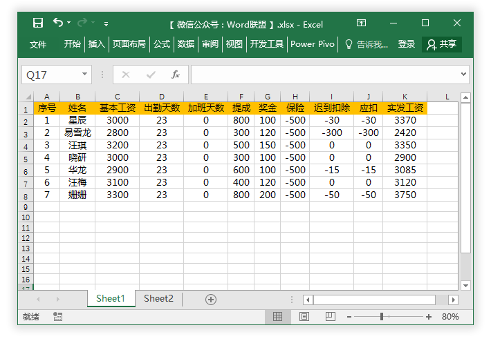
Task: Switch to the Sheet2 tab
Action: coord(158,298)
